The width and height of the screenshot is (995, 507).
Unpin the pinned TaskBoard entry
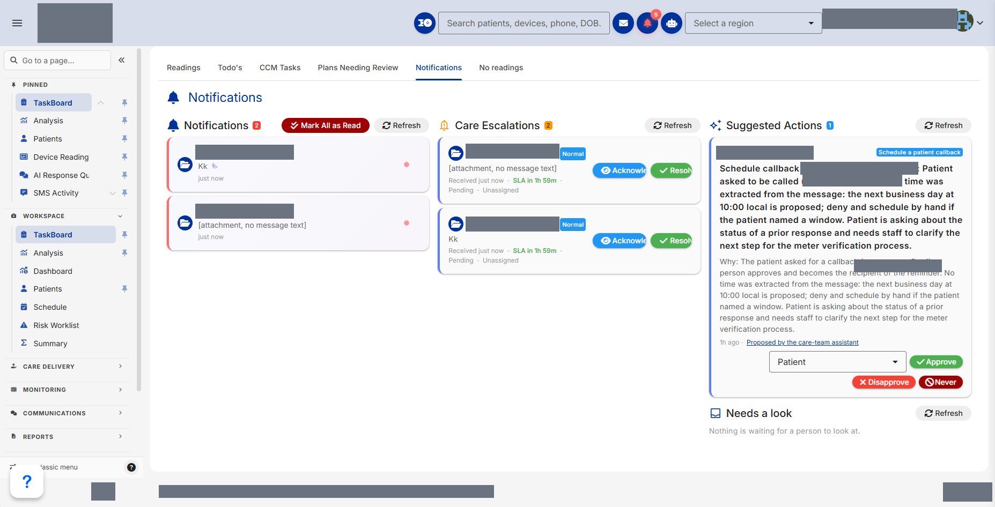[124, 103]
